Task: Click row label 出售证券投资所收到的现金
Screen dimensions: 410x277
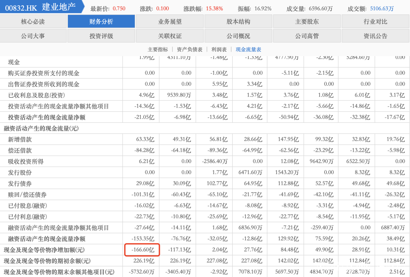Action: pyautogui.click(x=43, y=84)
